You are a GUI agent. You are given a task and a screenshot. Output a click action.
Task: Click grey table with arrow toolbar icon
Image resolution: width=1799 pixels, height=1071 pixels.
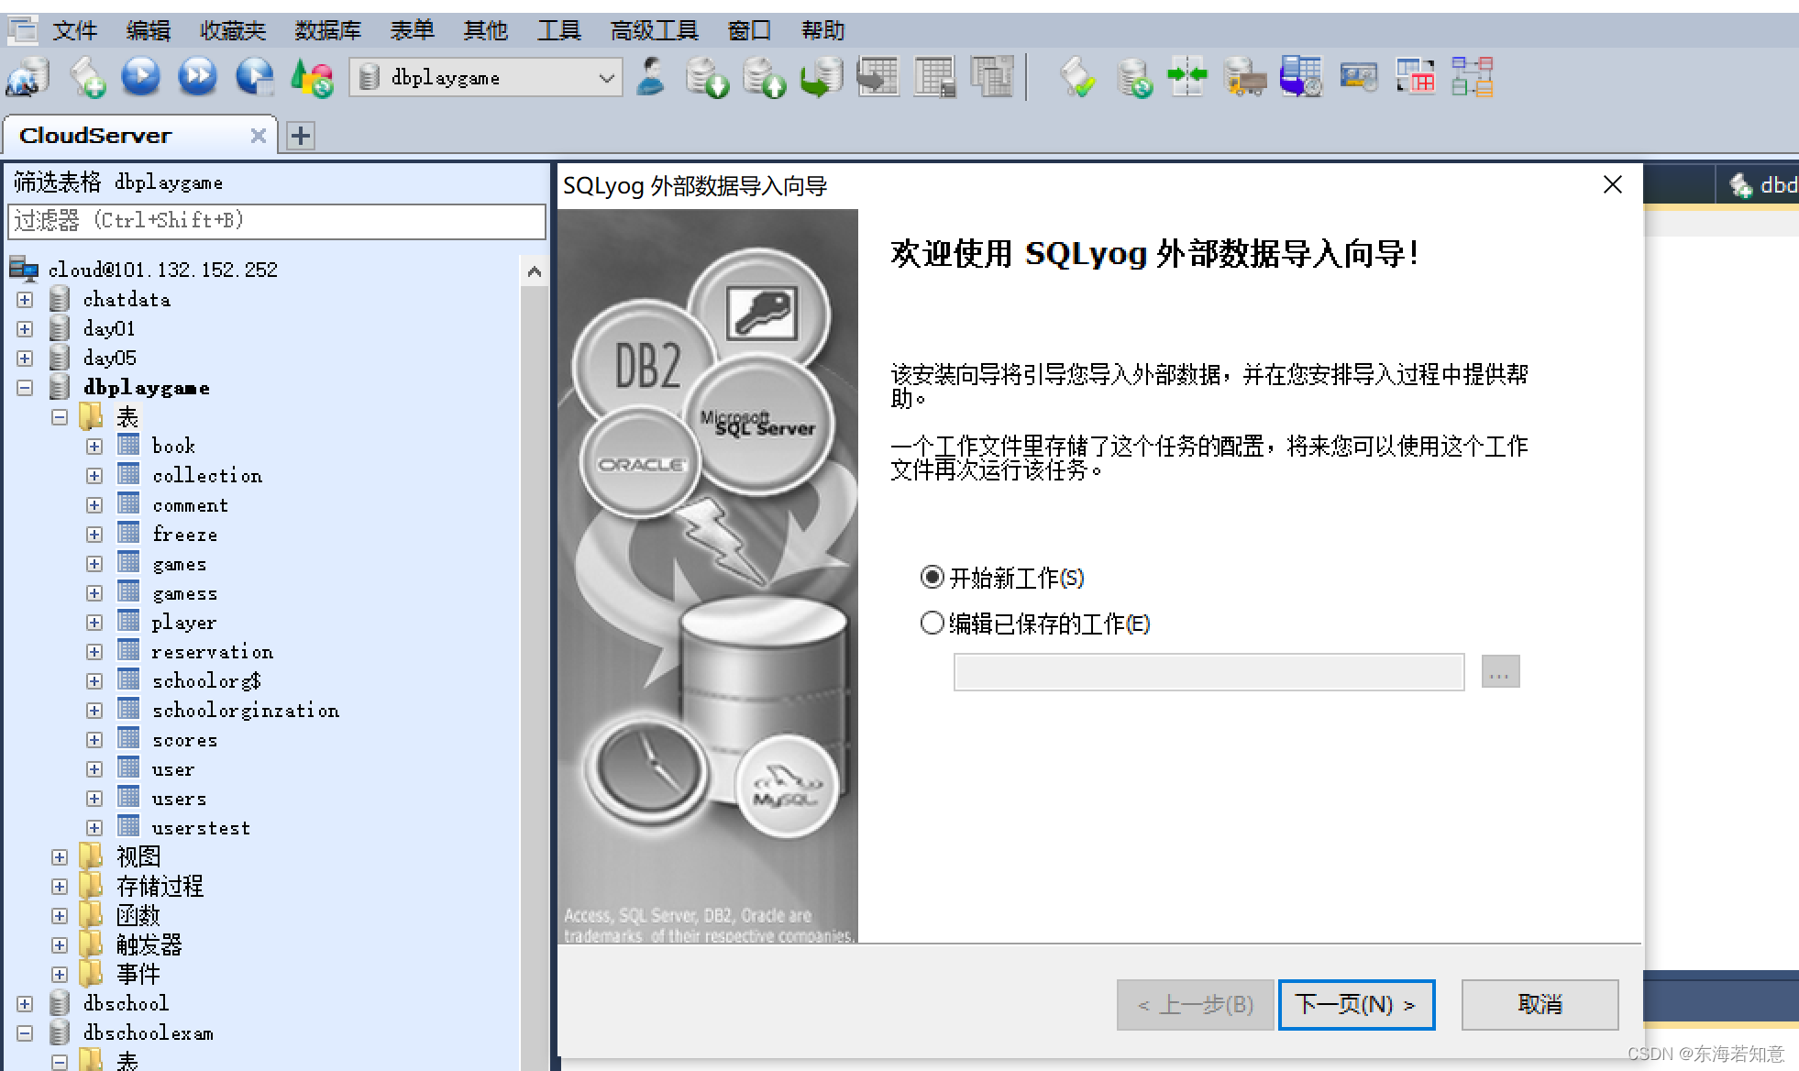click(877, 77)
